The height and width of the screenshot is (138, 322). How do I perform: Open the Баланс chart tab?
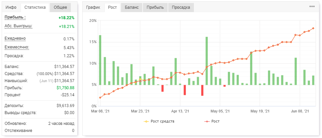click(131, 7)
